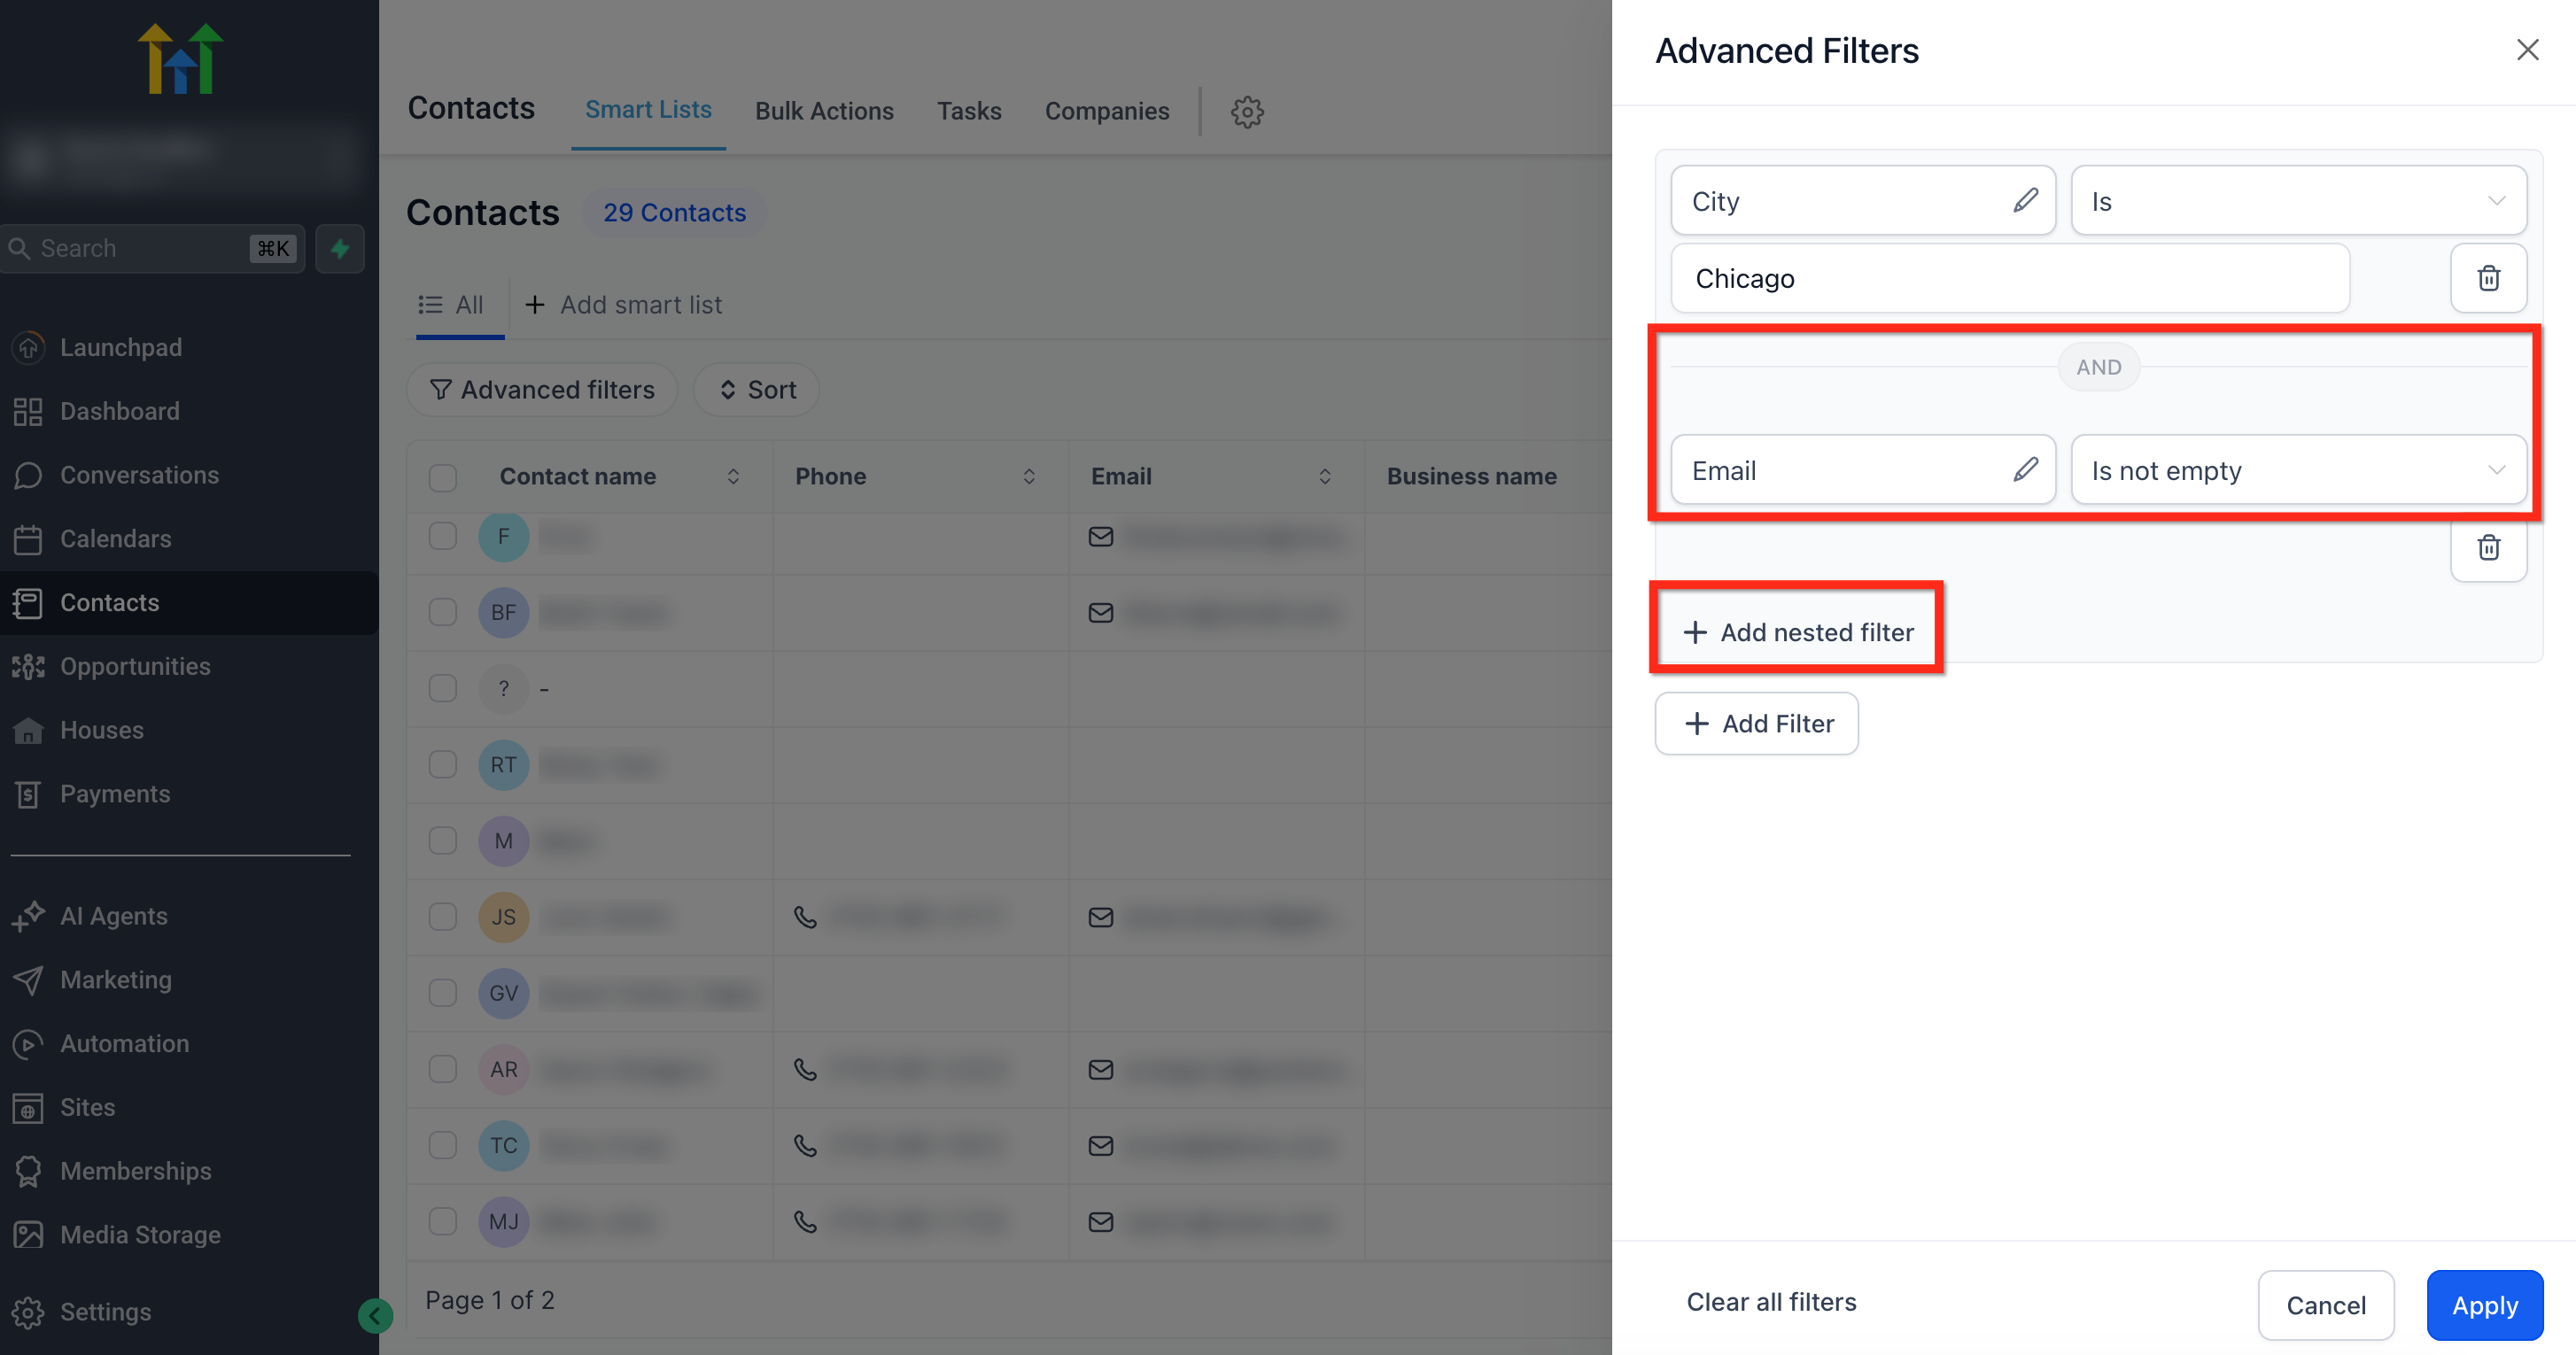Click the trash icon for Email filter
This screenshot has height=1355, width=2576.
click(x=2488, y=547)
